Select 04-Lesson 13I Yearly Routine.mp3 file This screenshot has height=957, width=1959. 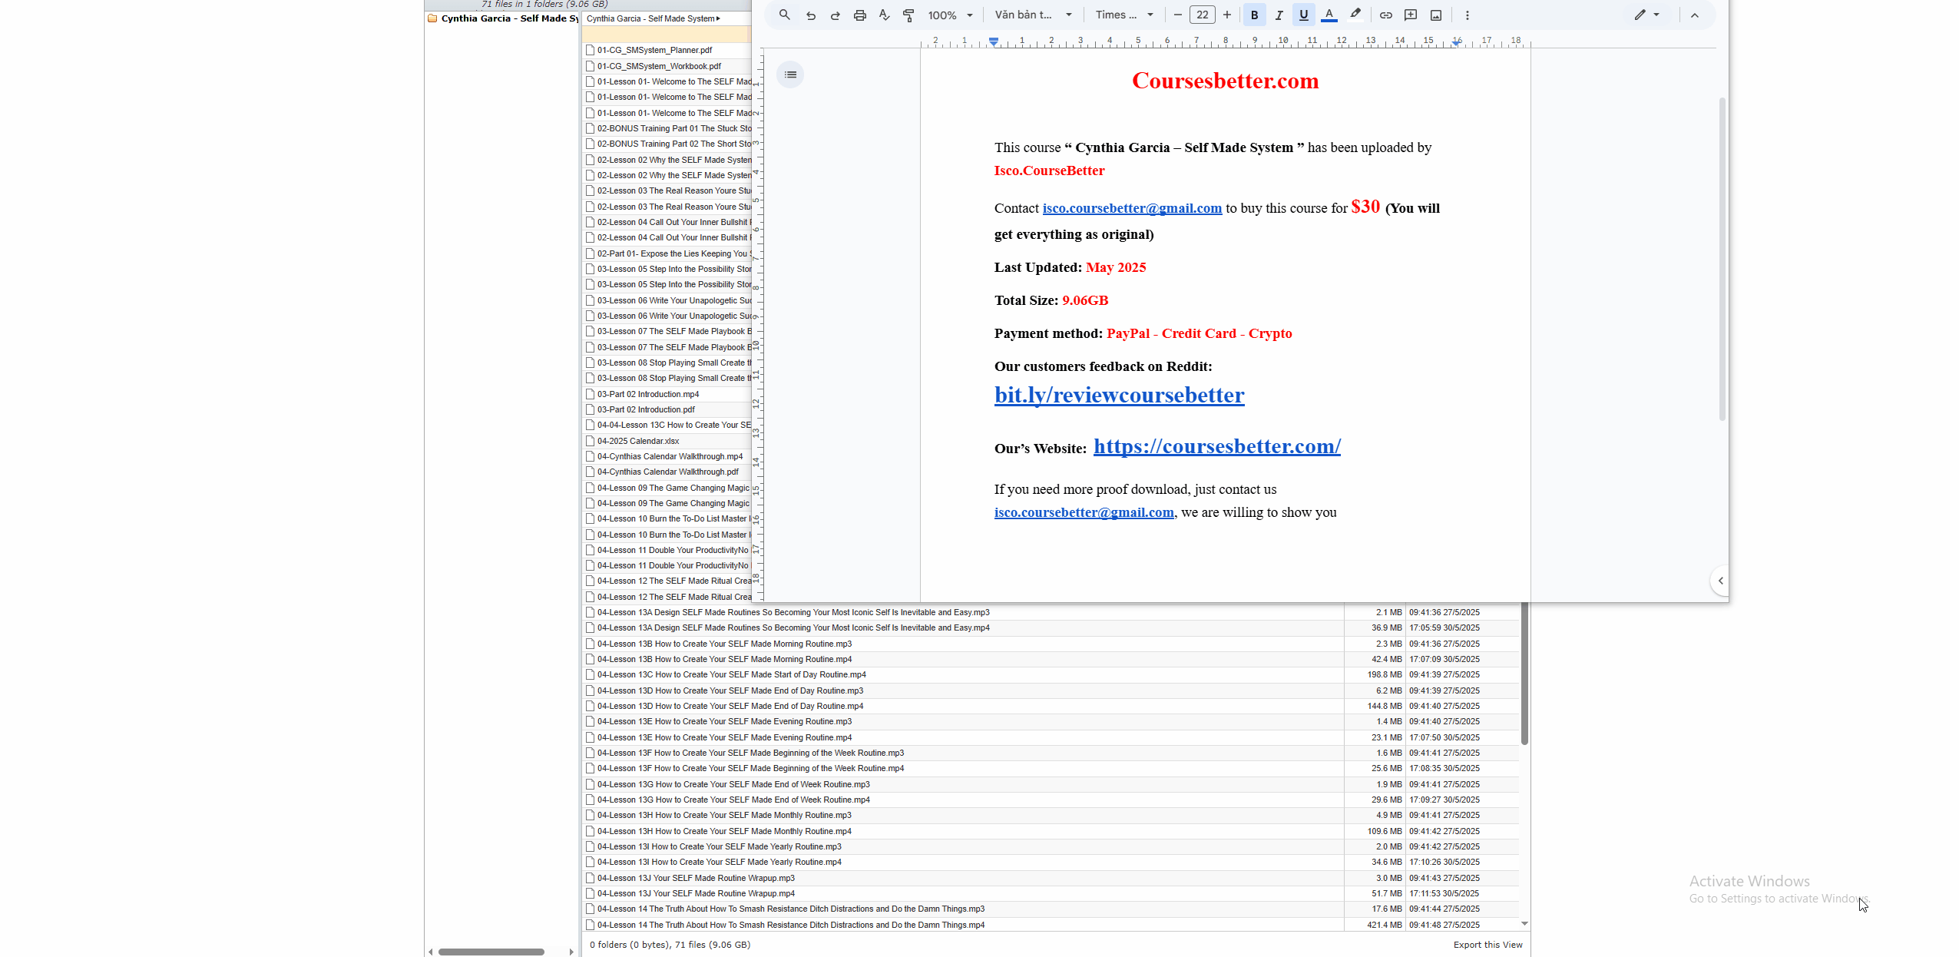point(720,846)
